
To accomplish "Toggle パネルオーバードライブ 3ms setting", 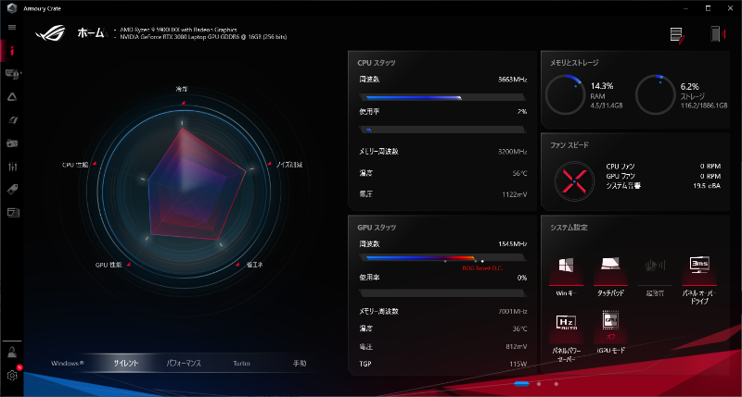I will [x=699, y=279].
